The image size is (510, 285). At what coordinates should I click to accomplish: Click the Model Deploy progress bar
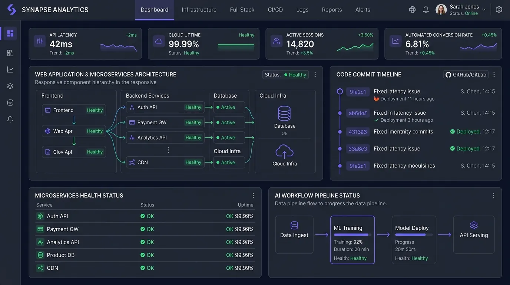coord(414,235)
